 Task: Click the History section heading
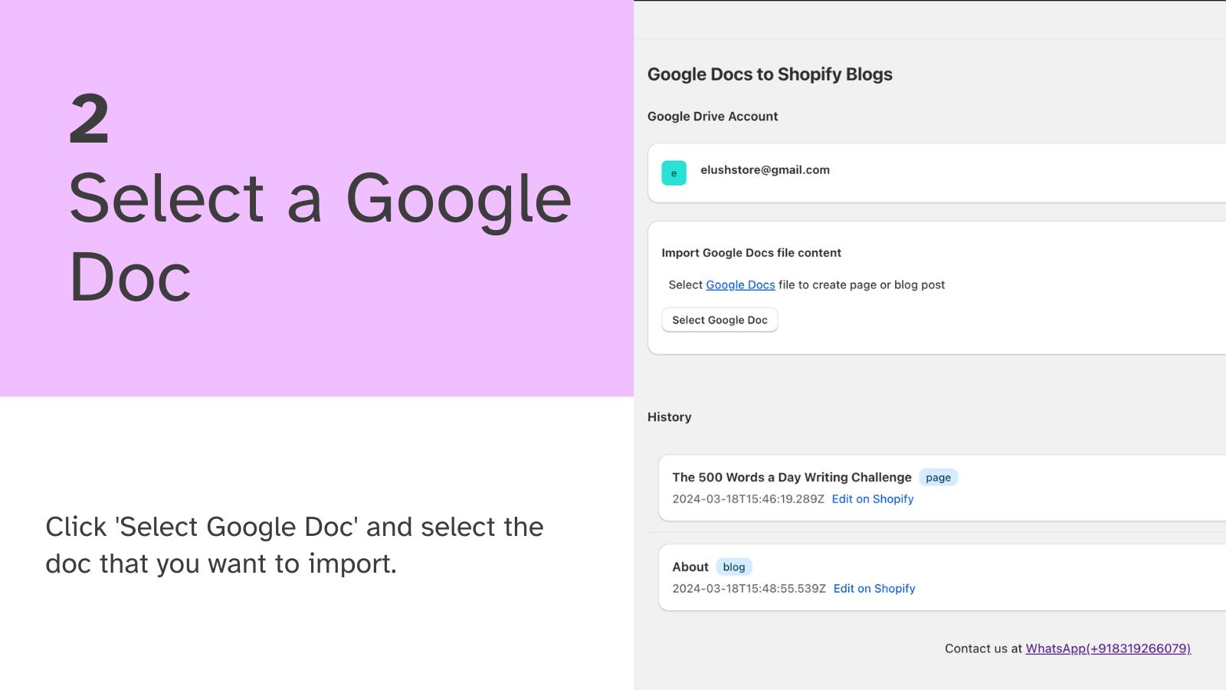tap(669, 417)
